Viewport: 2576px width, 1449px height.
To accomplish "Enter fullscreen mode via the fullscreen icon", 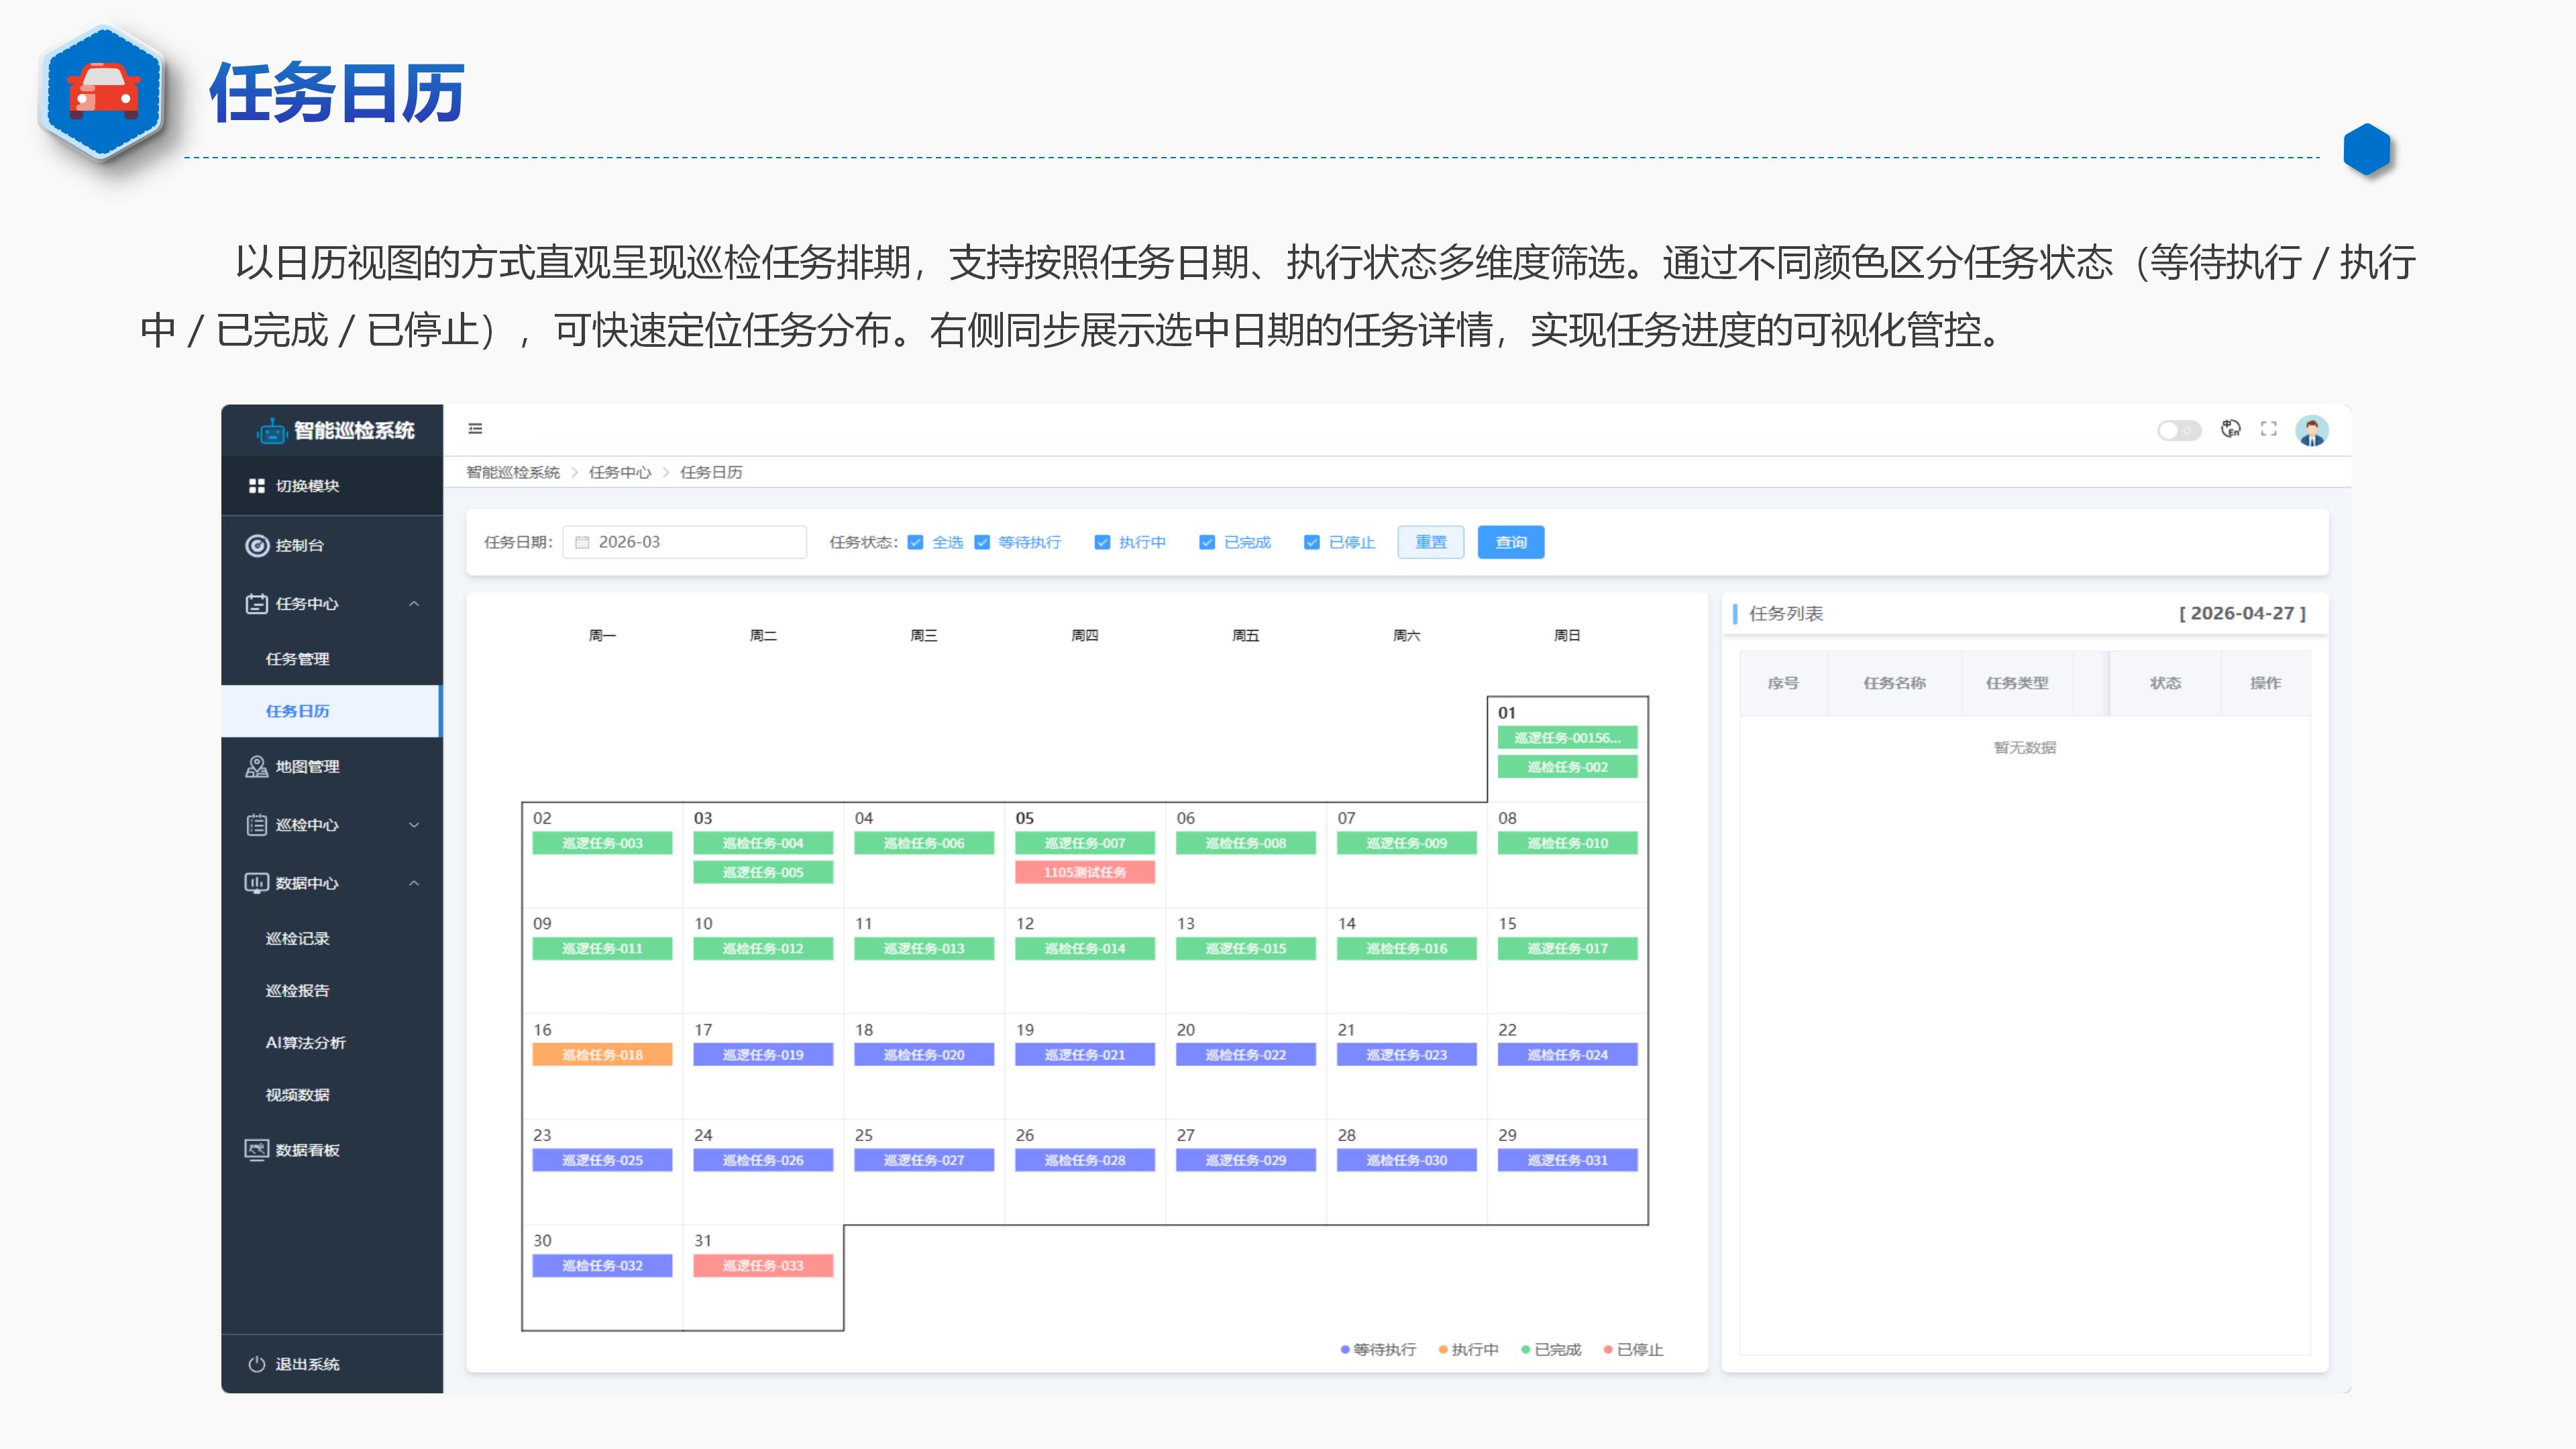I will click(x=2269, y=429).
